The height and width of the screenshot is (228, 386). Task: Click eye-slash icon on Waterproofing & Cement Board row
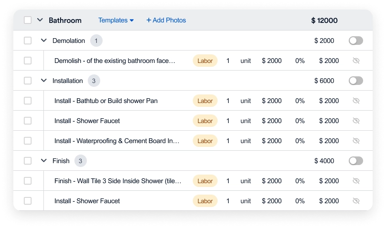(355, 141)
